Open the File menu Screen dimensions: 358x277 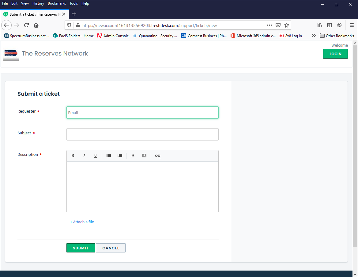pyautogui.click(x=5, y=3)
